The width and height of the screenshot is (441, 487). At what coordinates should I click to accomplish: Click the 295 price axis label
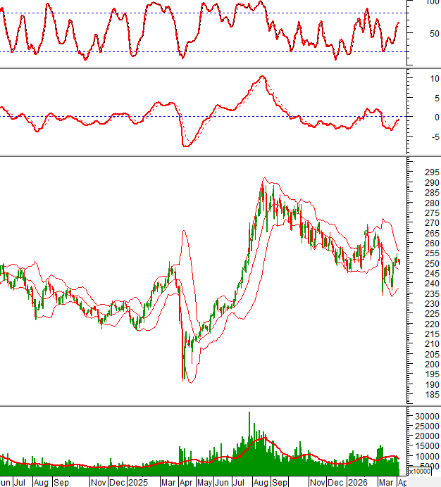click(421, 172)
